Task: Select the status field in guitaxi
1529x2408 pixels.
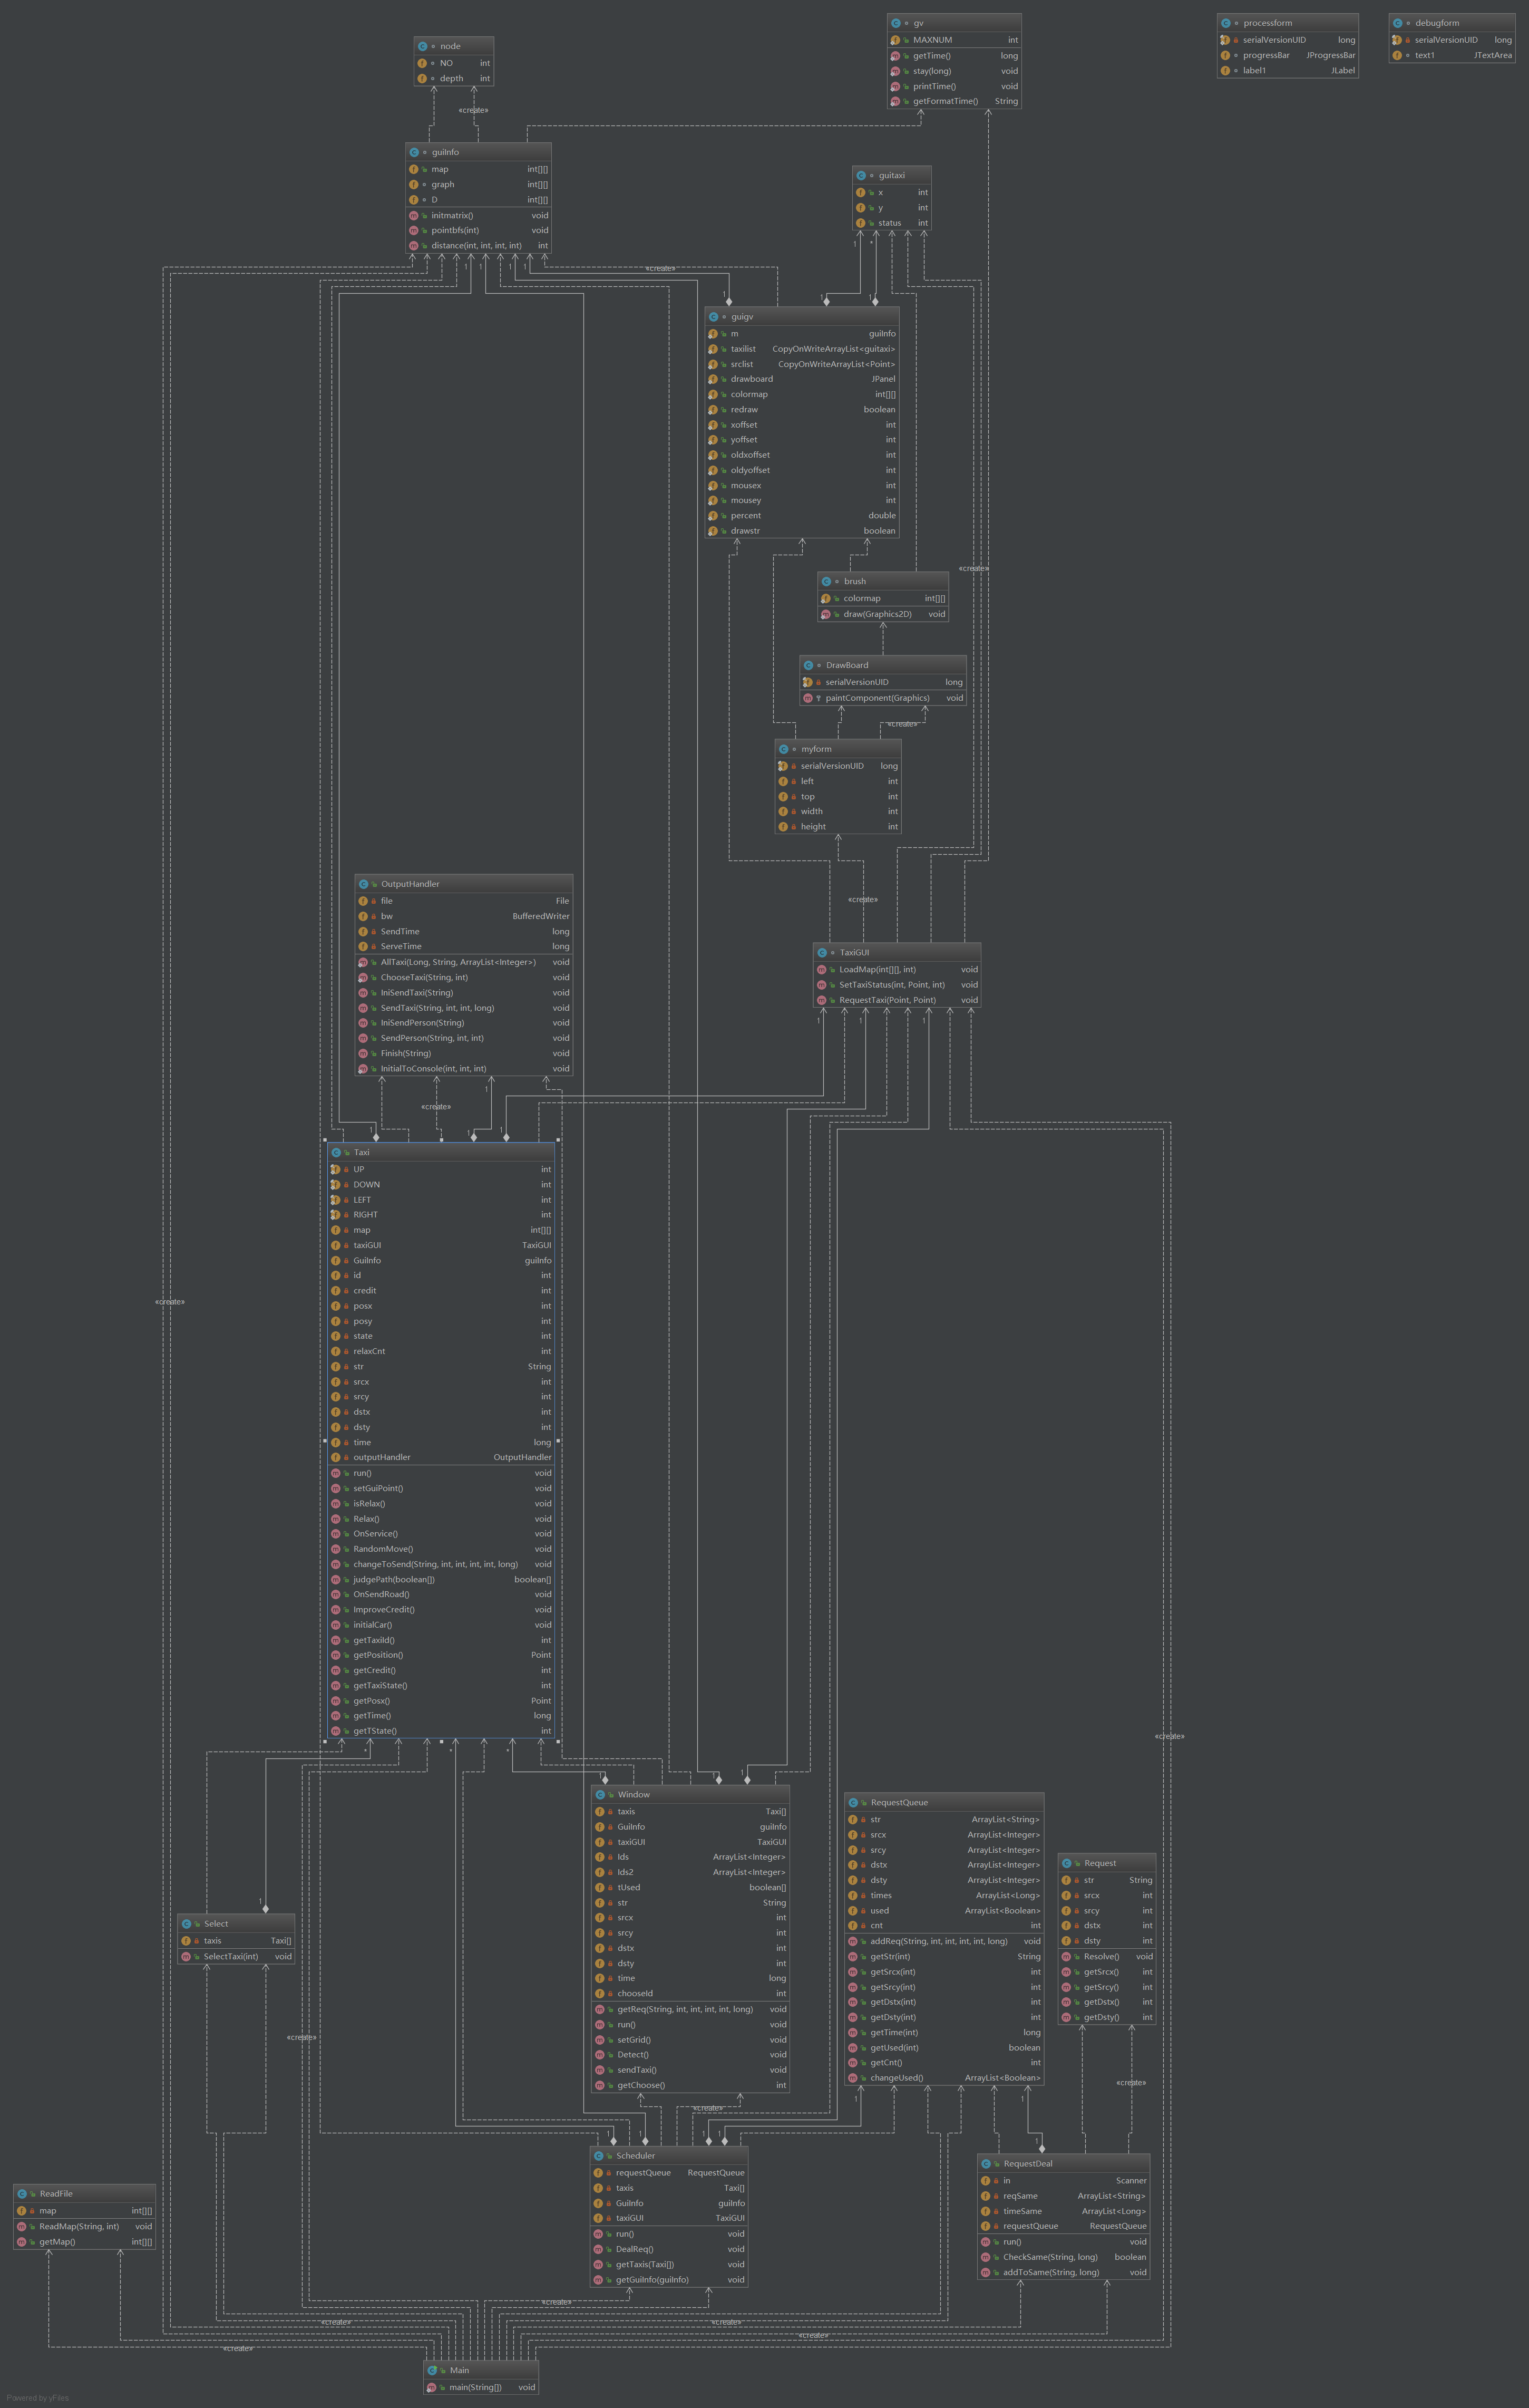Action: tap(892, 223)
